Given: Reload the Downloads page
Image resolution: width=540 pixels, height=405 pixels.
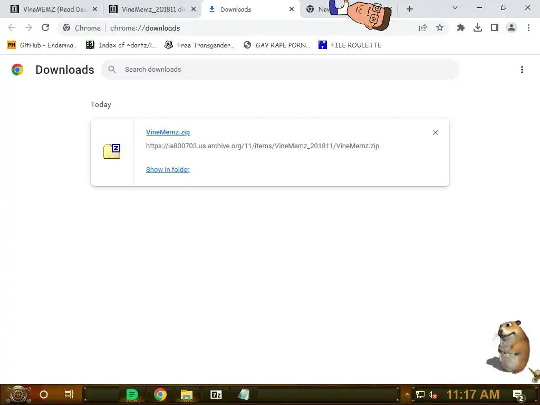Looking at the screenshot, I should [x=45, y=28].
